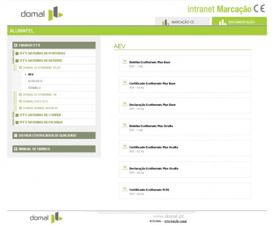Image resolution: width=275 pixels, height=225 pixels.
Task: Click intranet Marcação header title
Action: click(x=219, y=9)
